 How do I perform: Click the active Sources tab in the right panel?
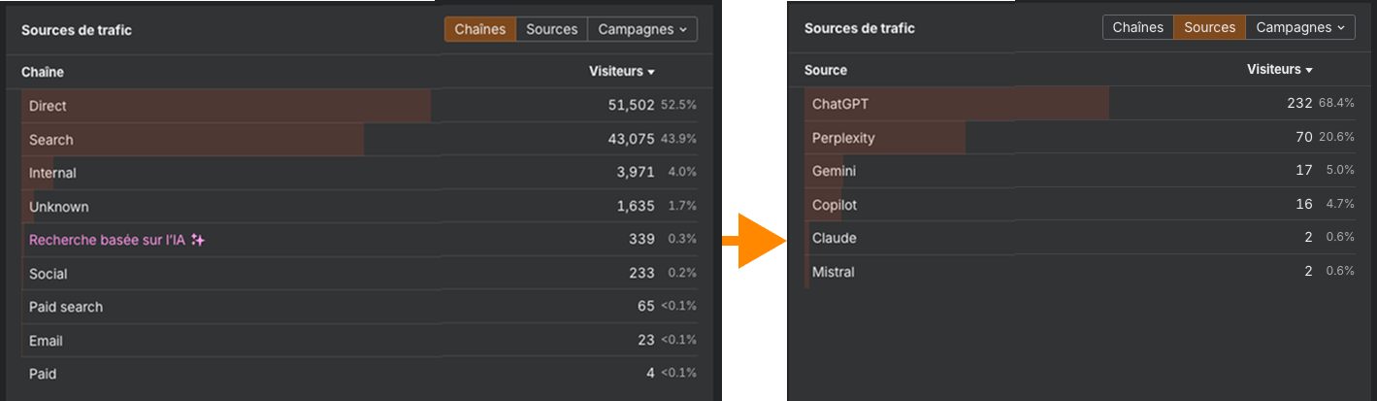(x=1209, y=27)
